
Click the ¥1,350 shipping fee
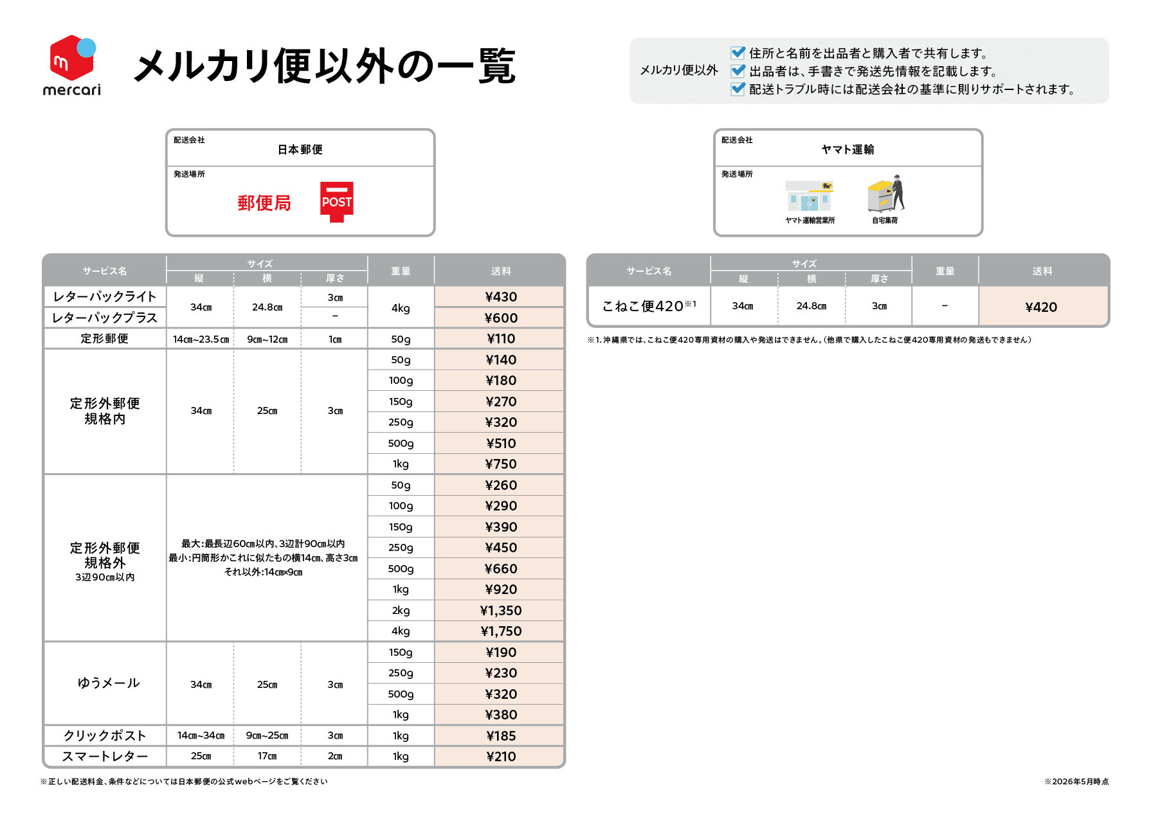click(x=501, y=611)
